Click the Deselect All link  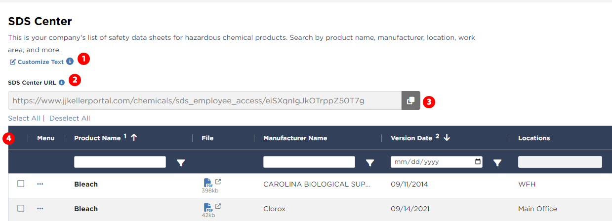coord(70,118)
